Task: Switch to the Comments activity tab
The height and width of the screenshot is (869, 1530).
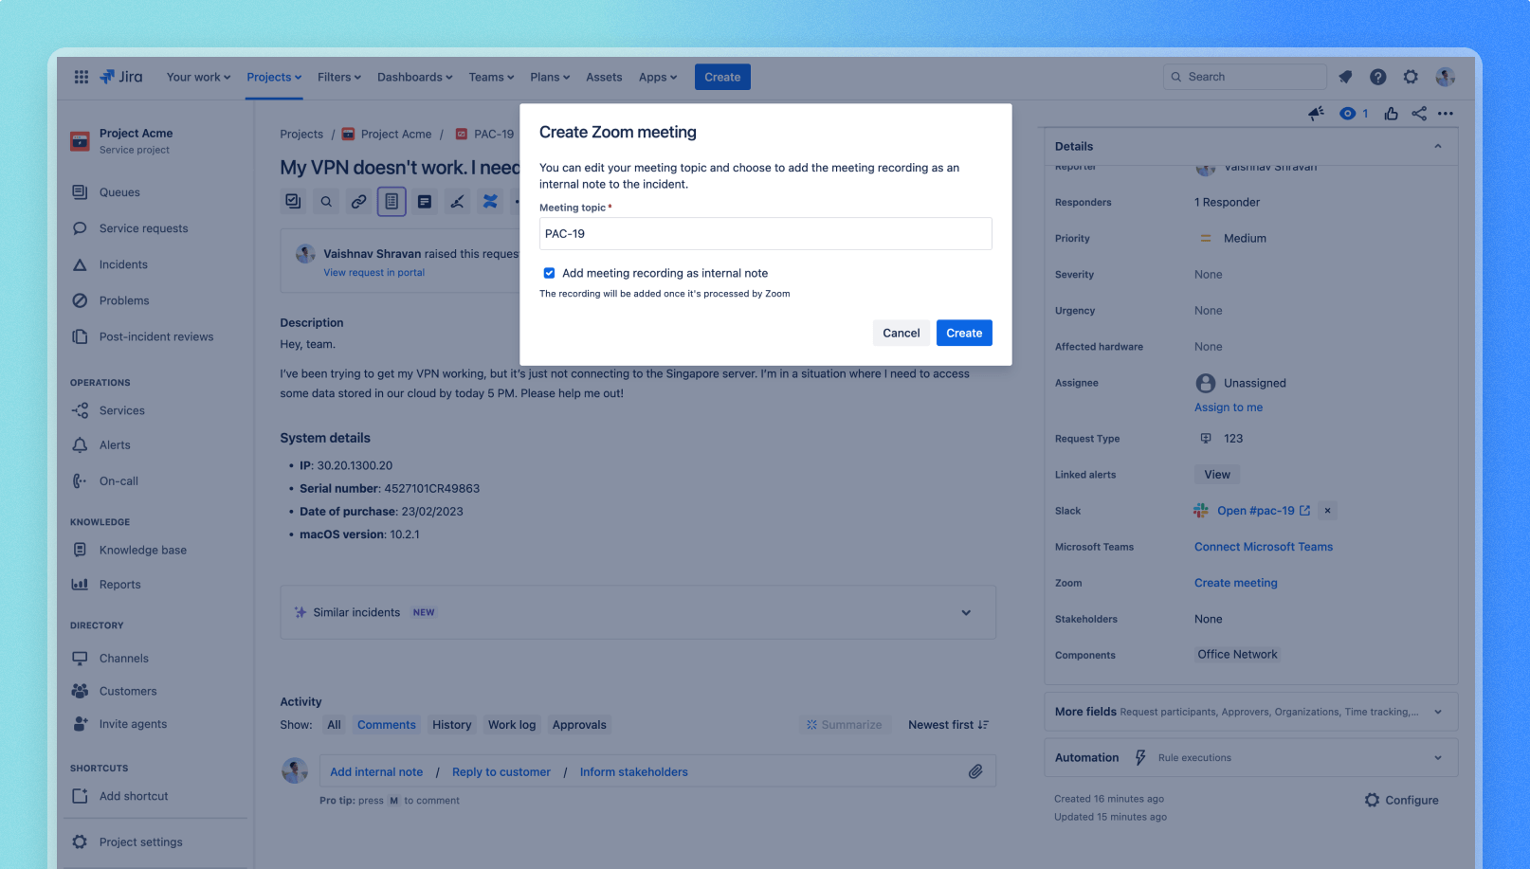Action: coord(387,725)
